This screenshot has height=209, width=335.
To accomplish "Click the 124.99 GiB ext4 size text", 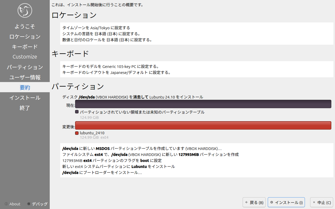I will pos(94,137).
